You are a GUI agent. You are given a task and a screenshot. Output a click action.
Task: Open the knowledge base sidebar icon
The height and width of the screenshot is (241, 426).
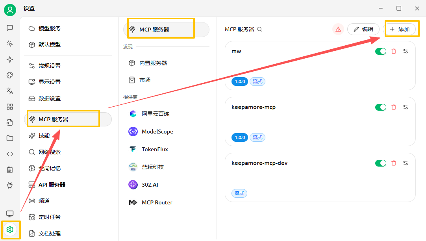10,122
